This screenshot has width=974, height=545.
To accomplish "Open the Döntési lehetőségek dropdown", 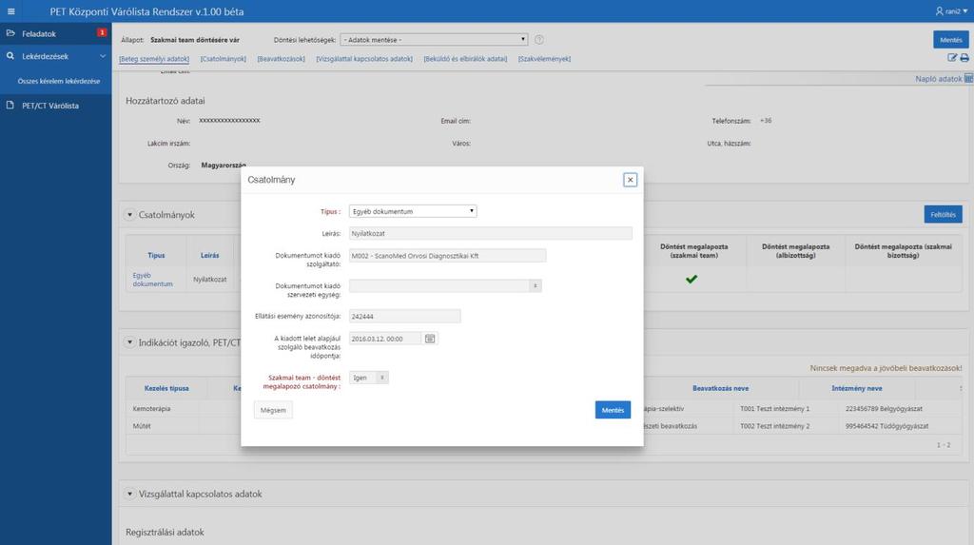I will pos(434,39).
